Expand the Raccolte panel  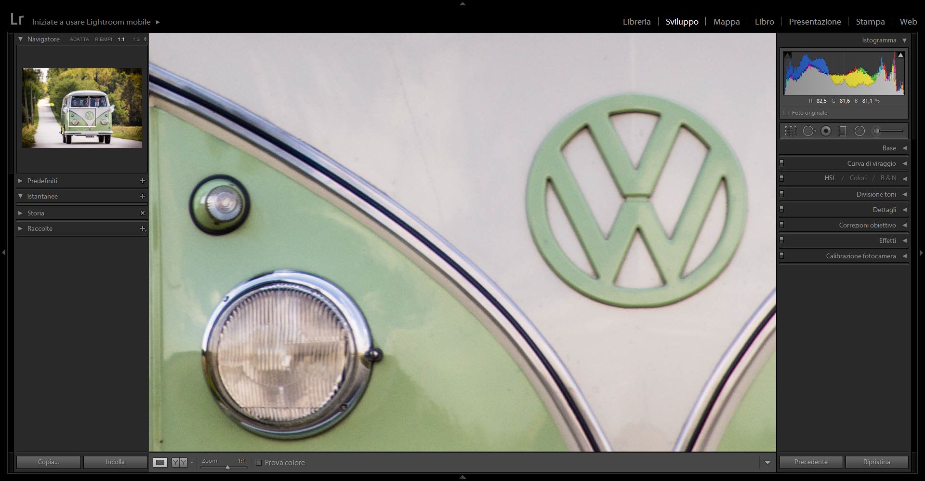point(20,228)
